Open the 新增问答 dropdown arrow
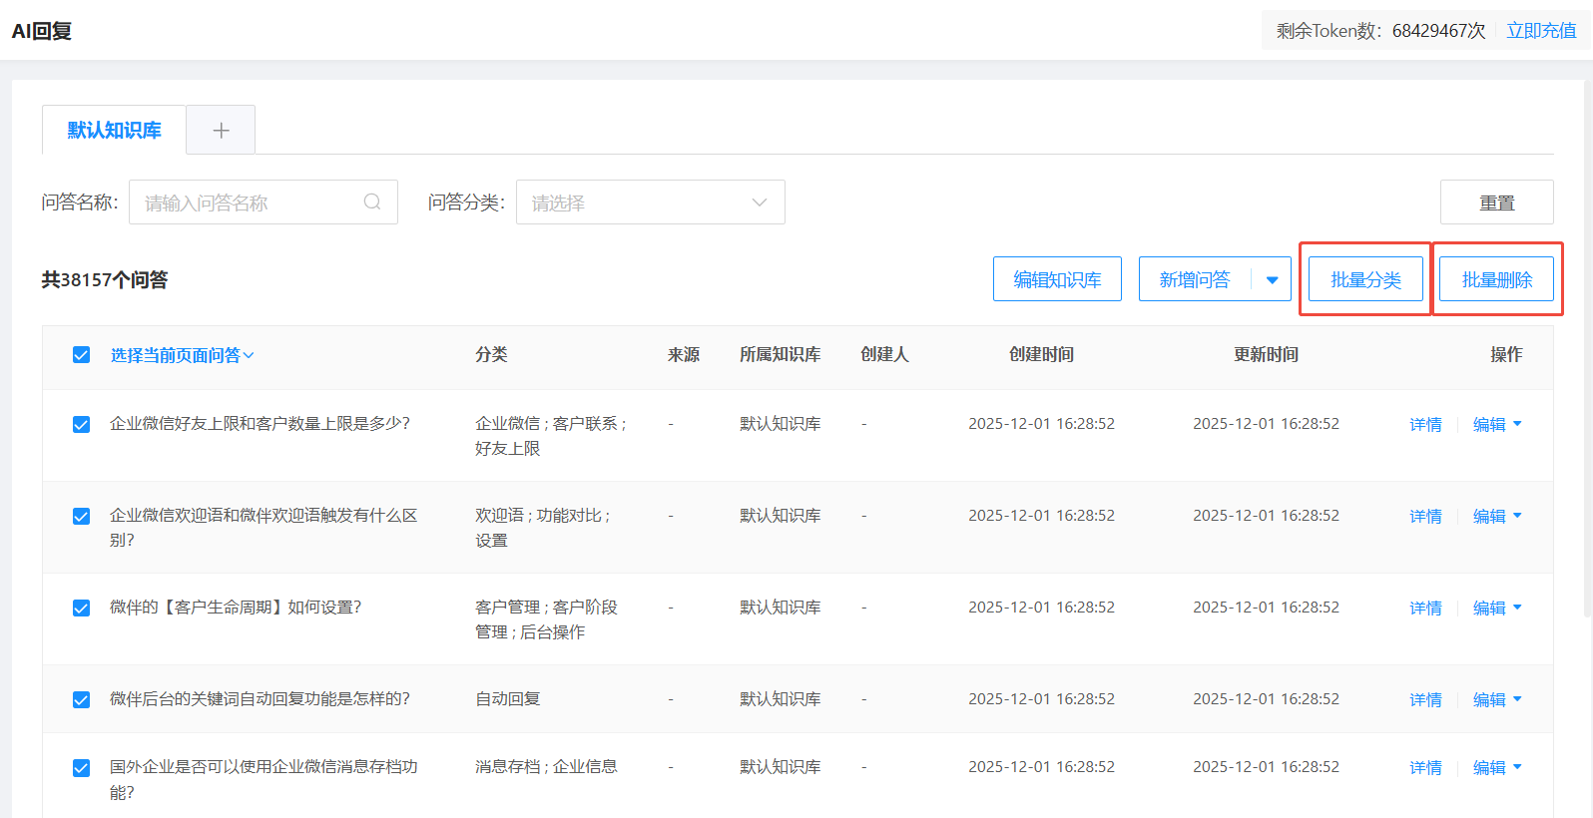Image resolution: width=1593 pixels, height=818 pixels. pos(1272,280)
